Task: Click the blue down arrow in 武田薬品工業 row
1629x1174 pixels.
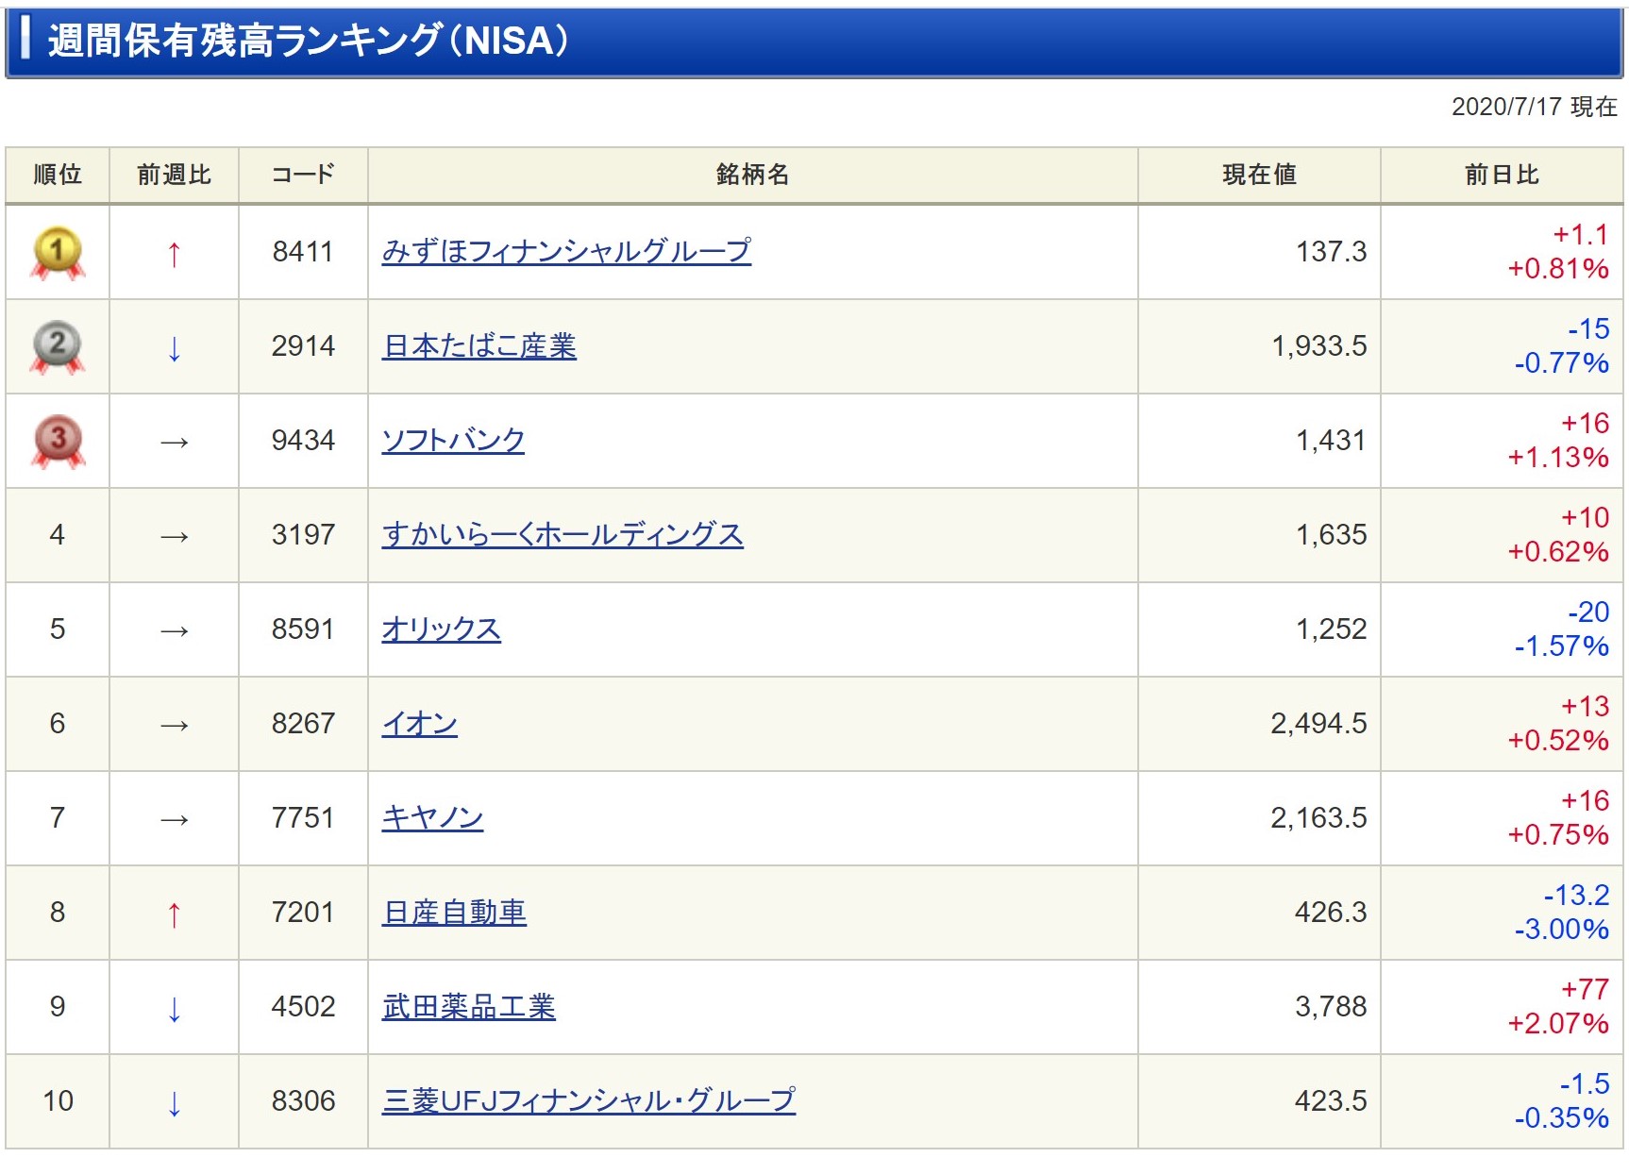Action: tap(174, 1008)
